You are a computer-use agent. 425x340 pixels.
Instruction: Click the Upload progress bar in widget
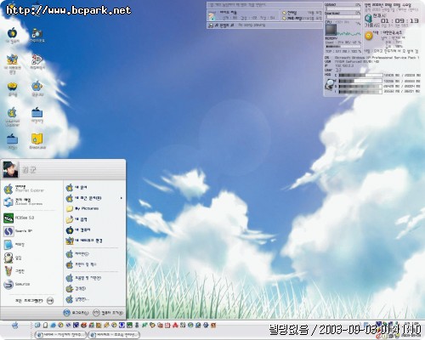[343, 8]
